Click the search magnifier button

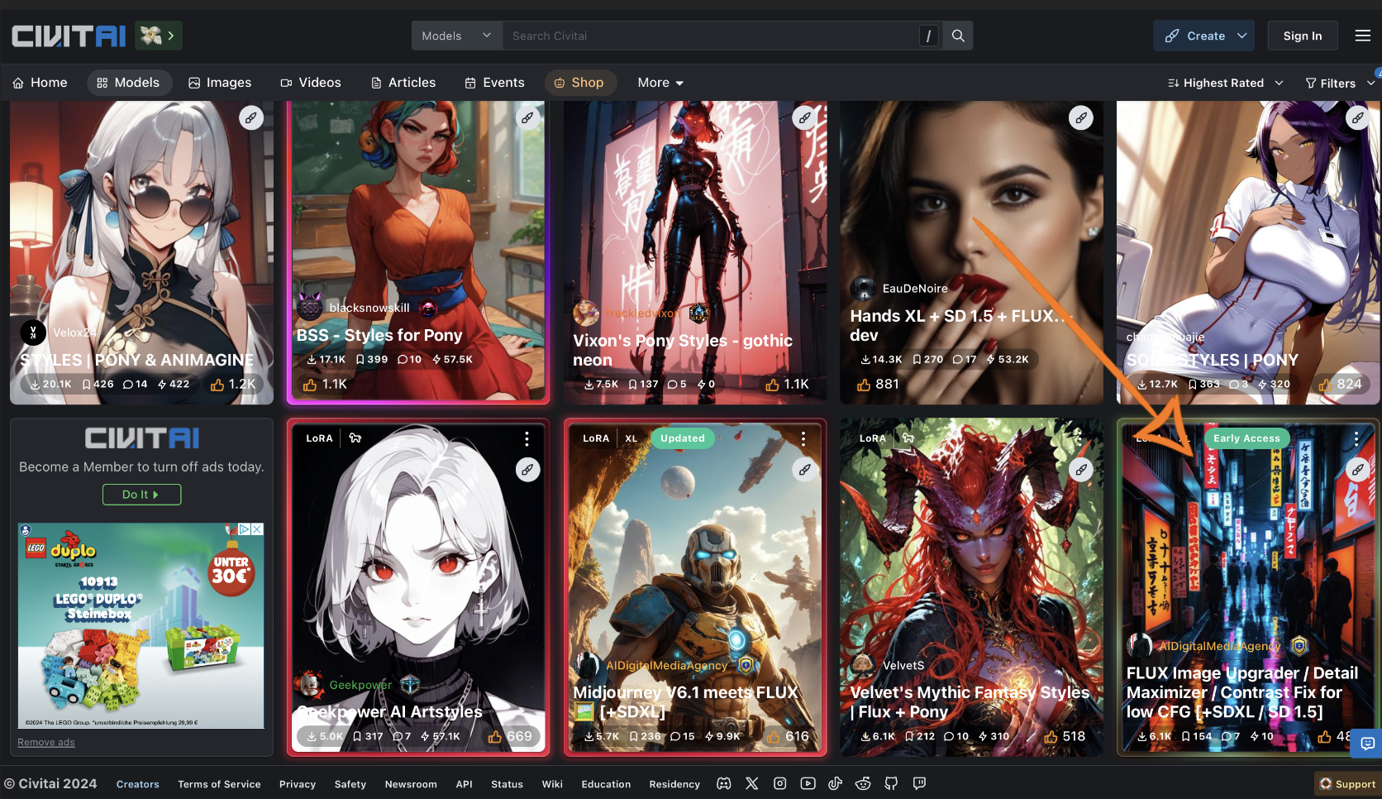point(958,36)
